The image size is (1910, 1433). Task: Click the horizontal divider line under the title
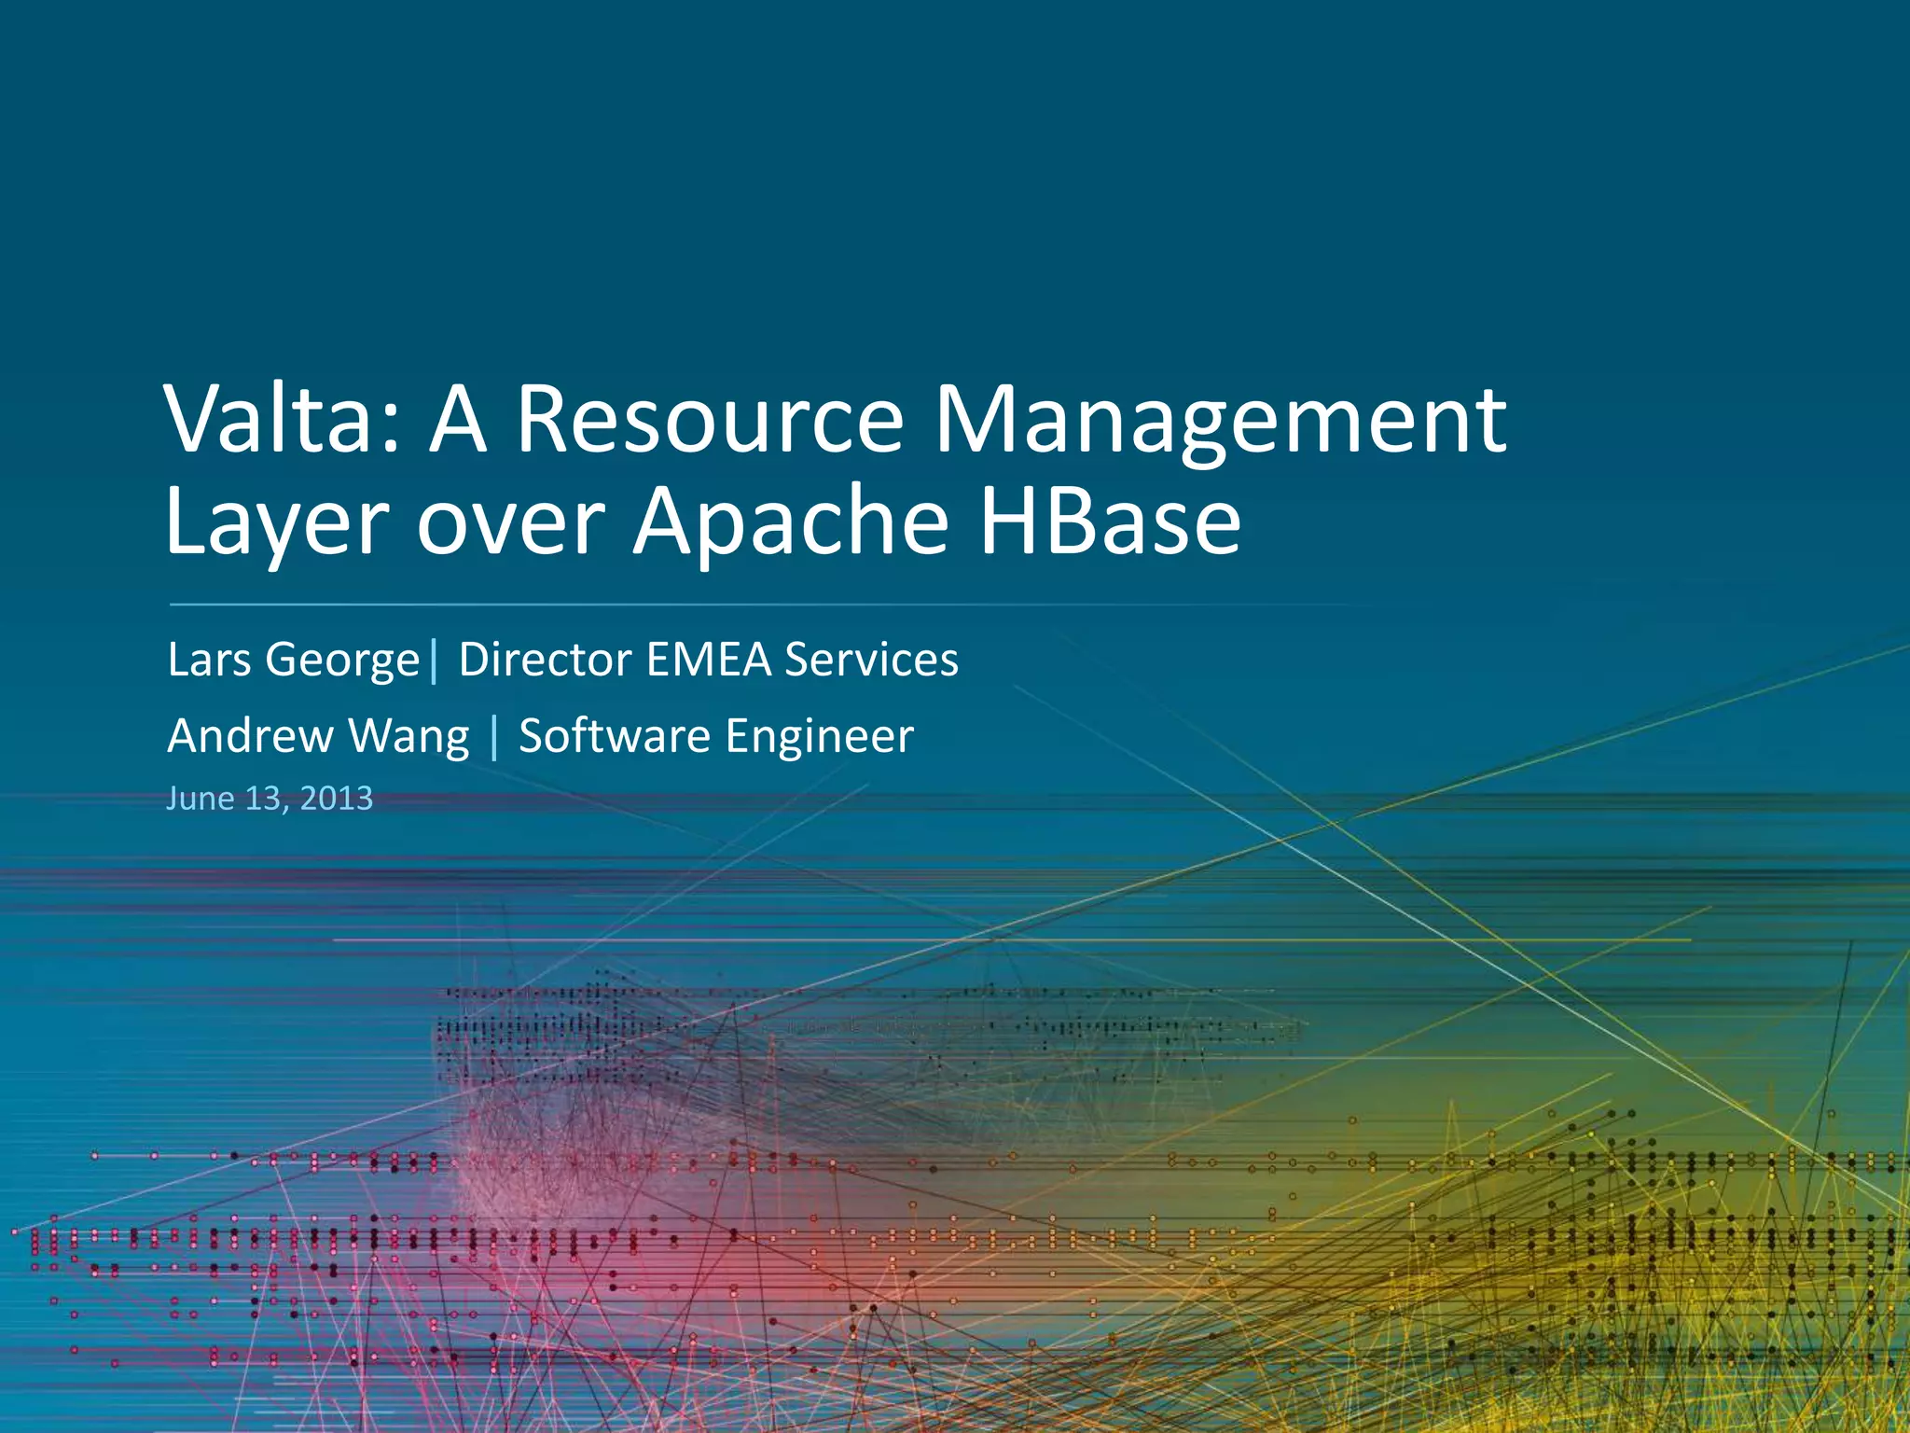coord(746,605)
